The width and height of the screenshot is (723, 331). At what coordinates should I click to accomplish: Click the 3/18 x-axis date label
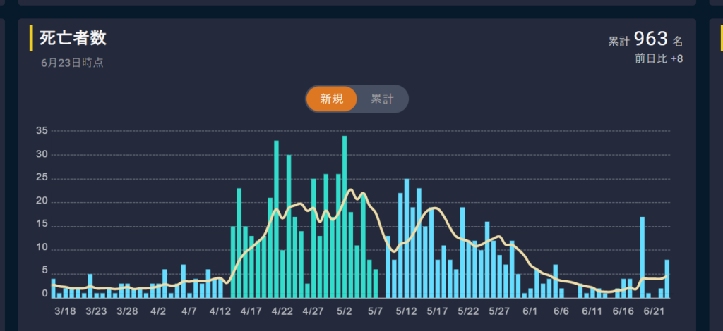click(x=65, y=311)
